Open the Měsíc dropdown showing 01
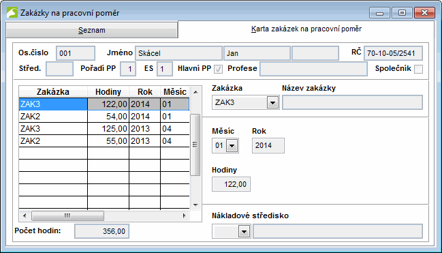 pos(232,146)
